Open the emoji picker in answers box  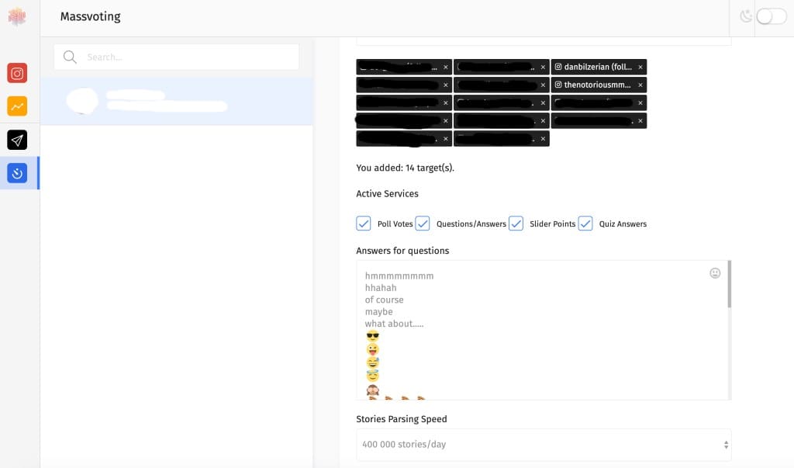714,273
